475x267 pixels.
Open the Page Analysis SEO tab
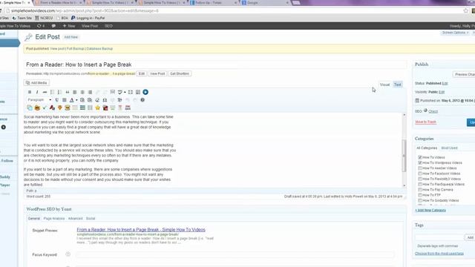tap(54, 219)
